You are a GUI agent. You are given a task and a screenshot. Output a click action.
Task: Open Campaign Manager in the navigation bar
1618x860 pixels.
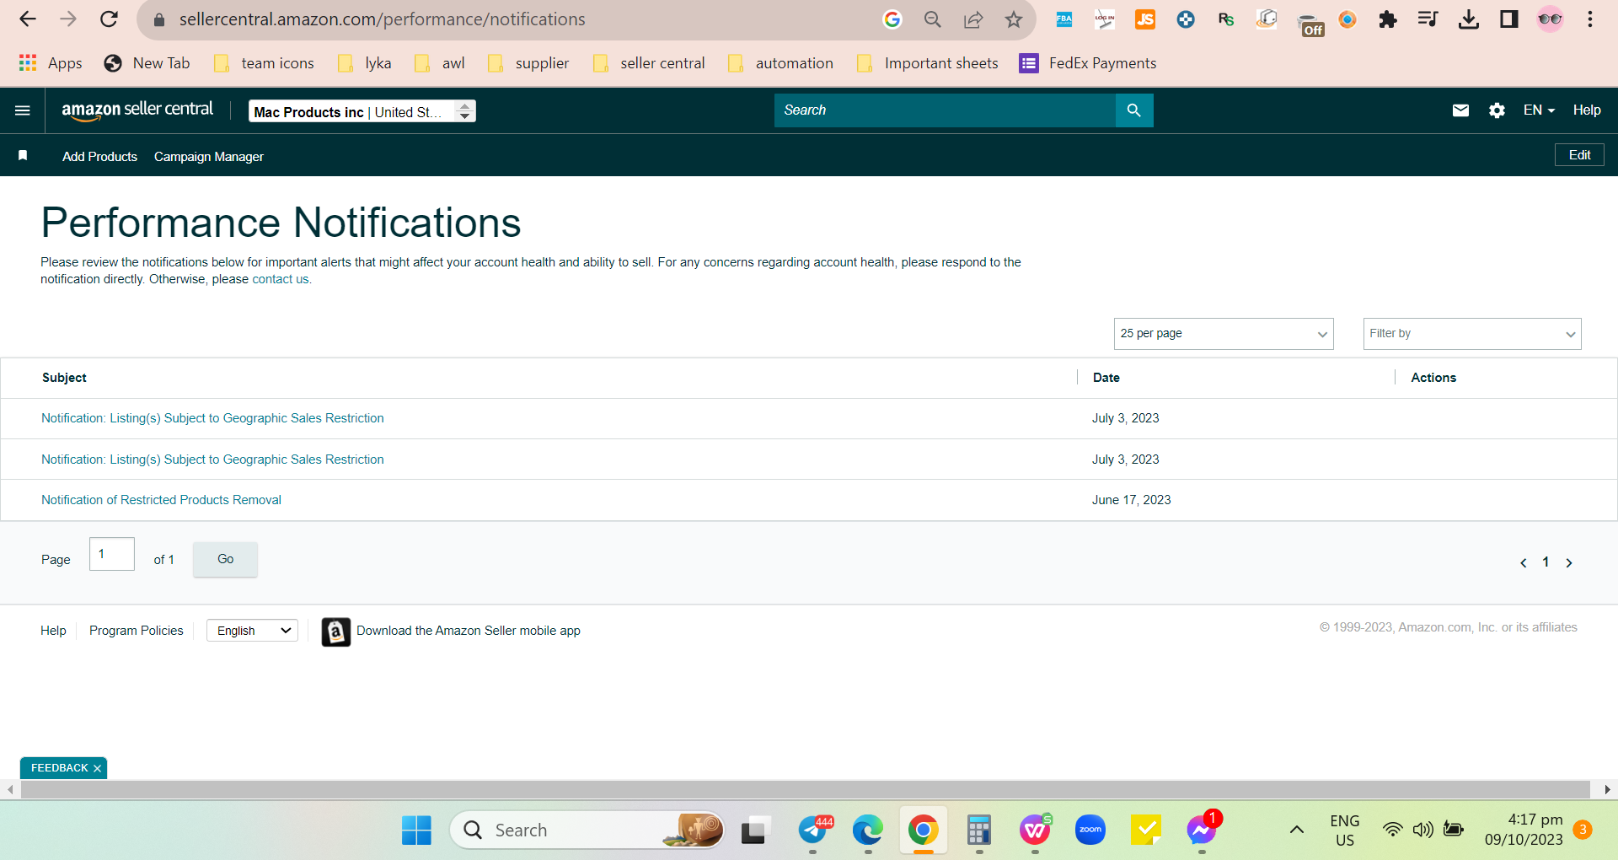tap(209, 157)
